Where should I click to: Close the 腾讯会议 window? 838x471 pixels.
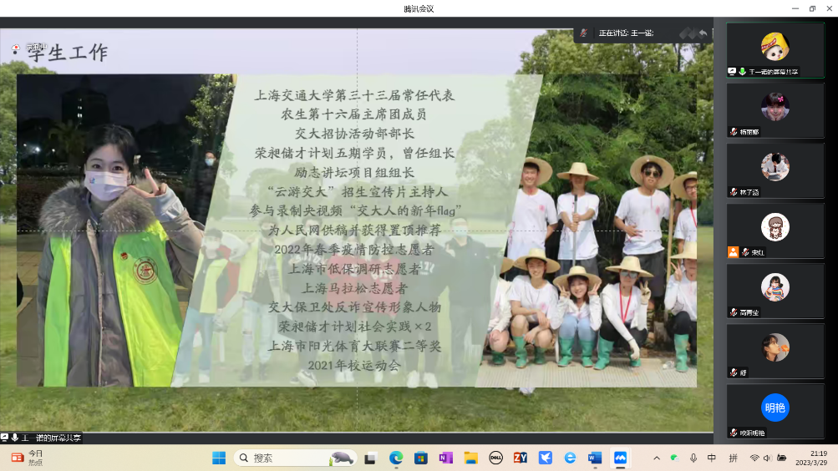click(830, 8)
